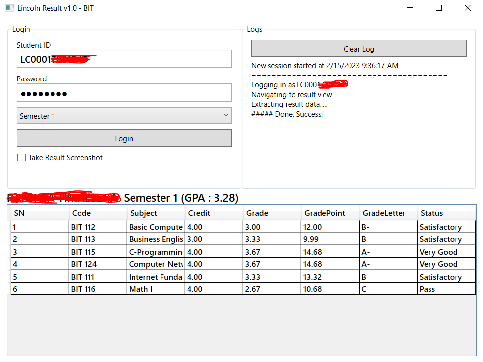Viewport: 483px width, 362px height.
Task: Click inside the Password field
Action: tap(124, 92)
